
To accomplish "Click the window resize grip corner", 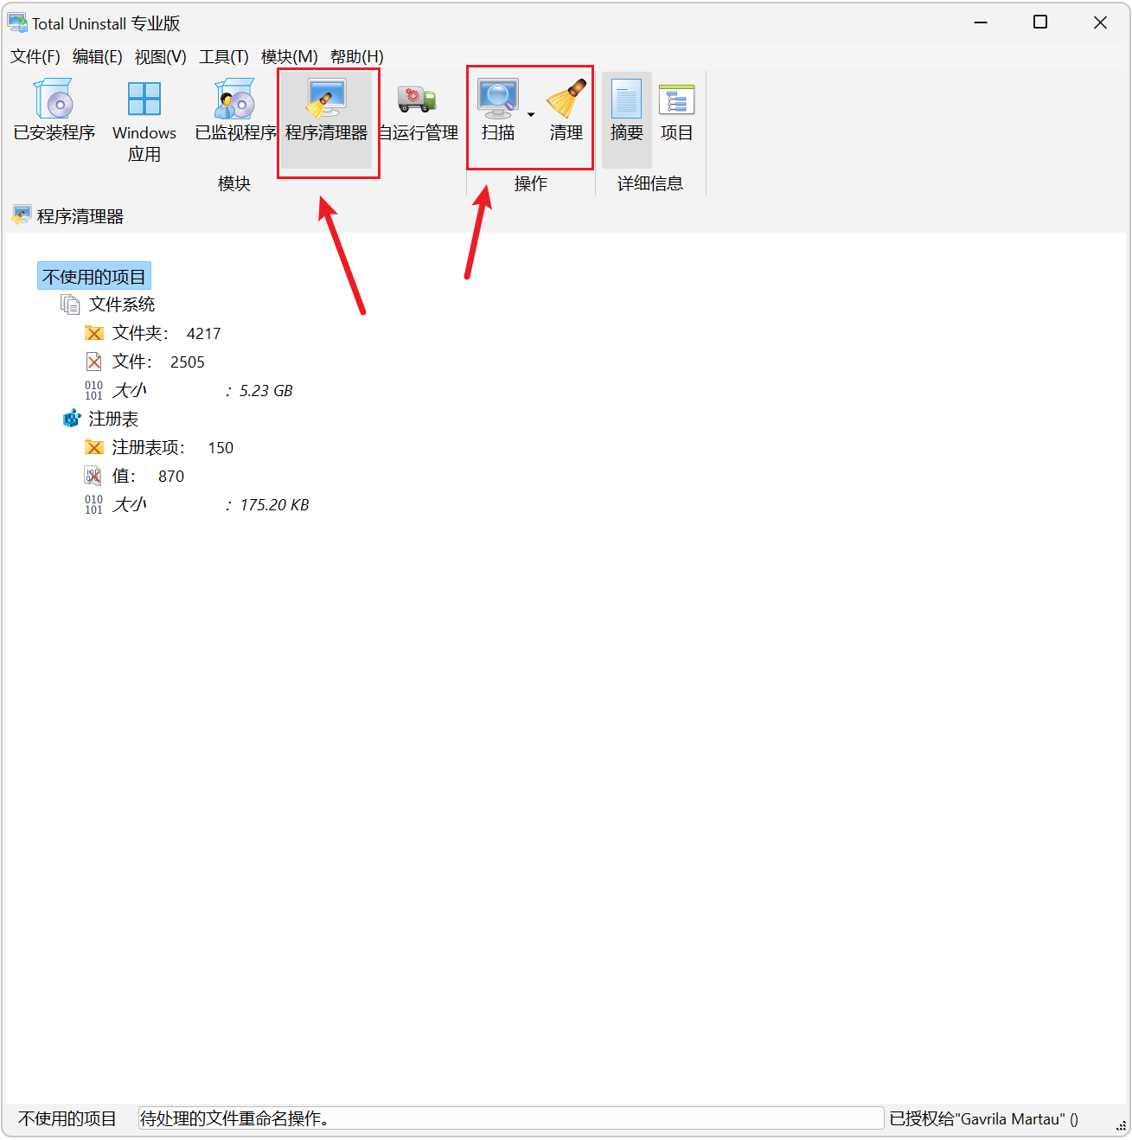I will tap(1121, 1126).
